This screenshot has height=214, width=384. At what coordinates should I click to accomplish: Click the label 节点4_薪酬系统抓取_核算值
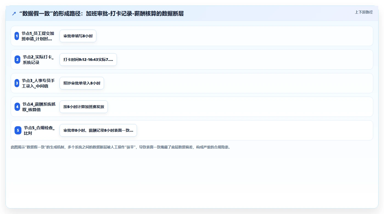click(39, 107)
